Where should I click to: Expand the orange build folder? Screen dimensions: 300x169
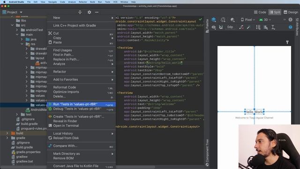click(7, 133)
